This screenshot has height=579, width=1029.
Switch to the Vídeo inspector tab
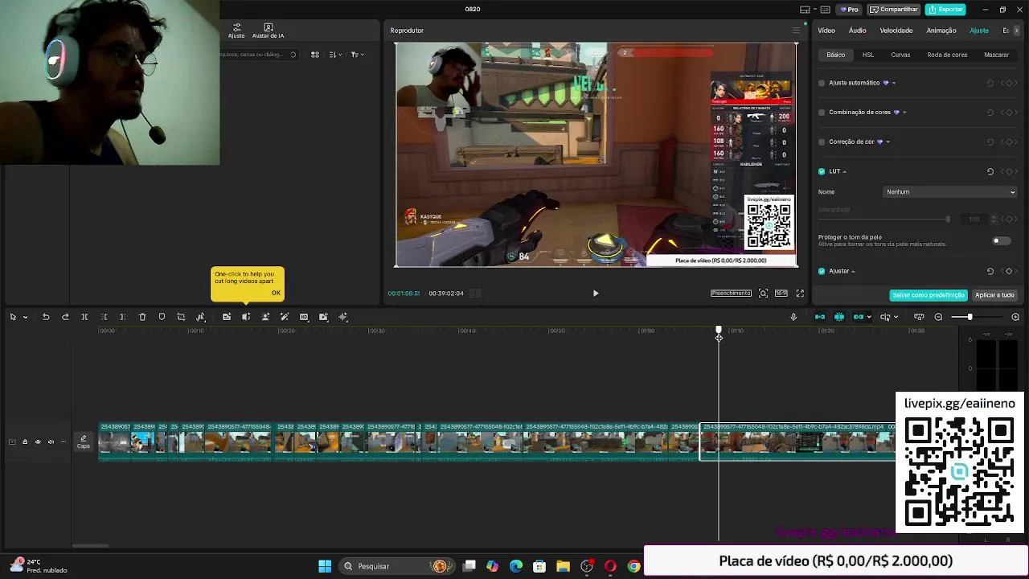pyautogui.click(x=826, y=31)
